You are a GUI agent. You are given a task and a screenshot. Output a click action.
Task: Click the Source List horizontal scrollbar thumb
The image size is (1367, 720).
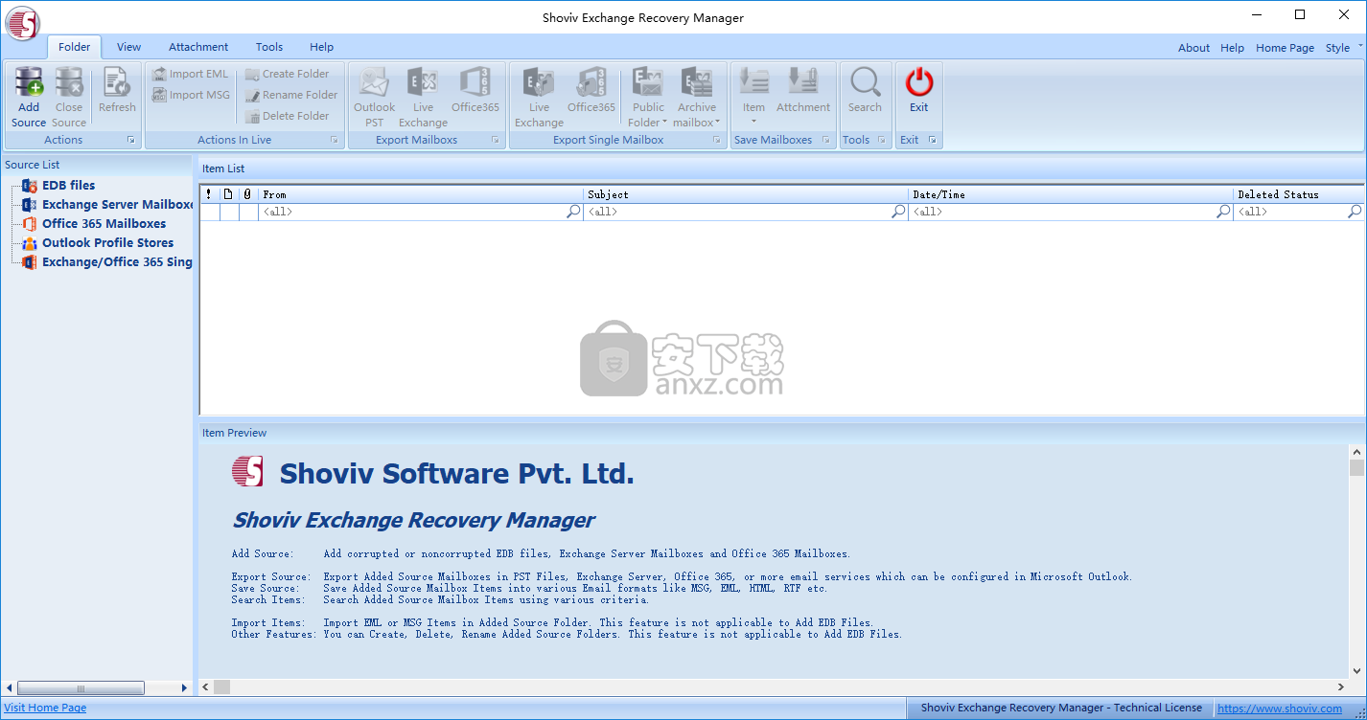tap(81, 687)
